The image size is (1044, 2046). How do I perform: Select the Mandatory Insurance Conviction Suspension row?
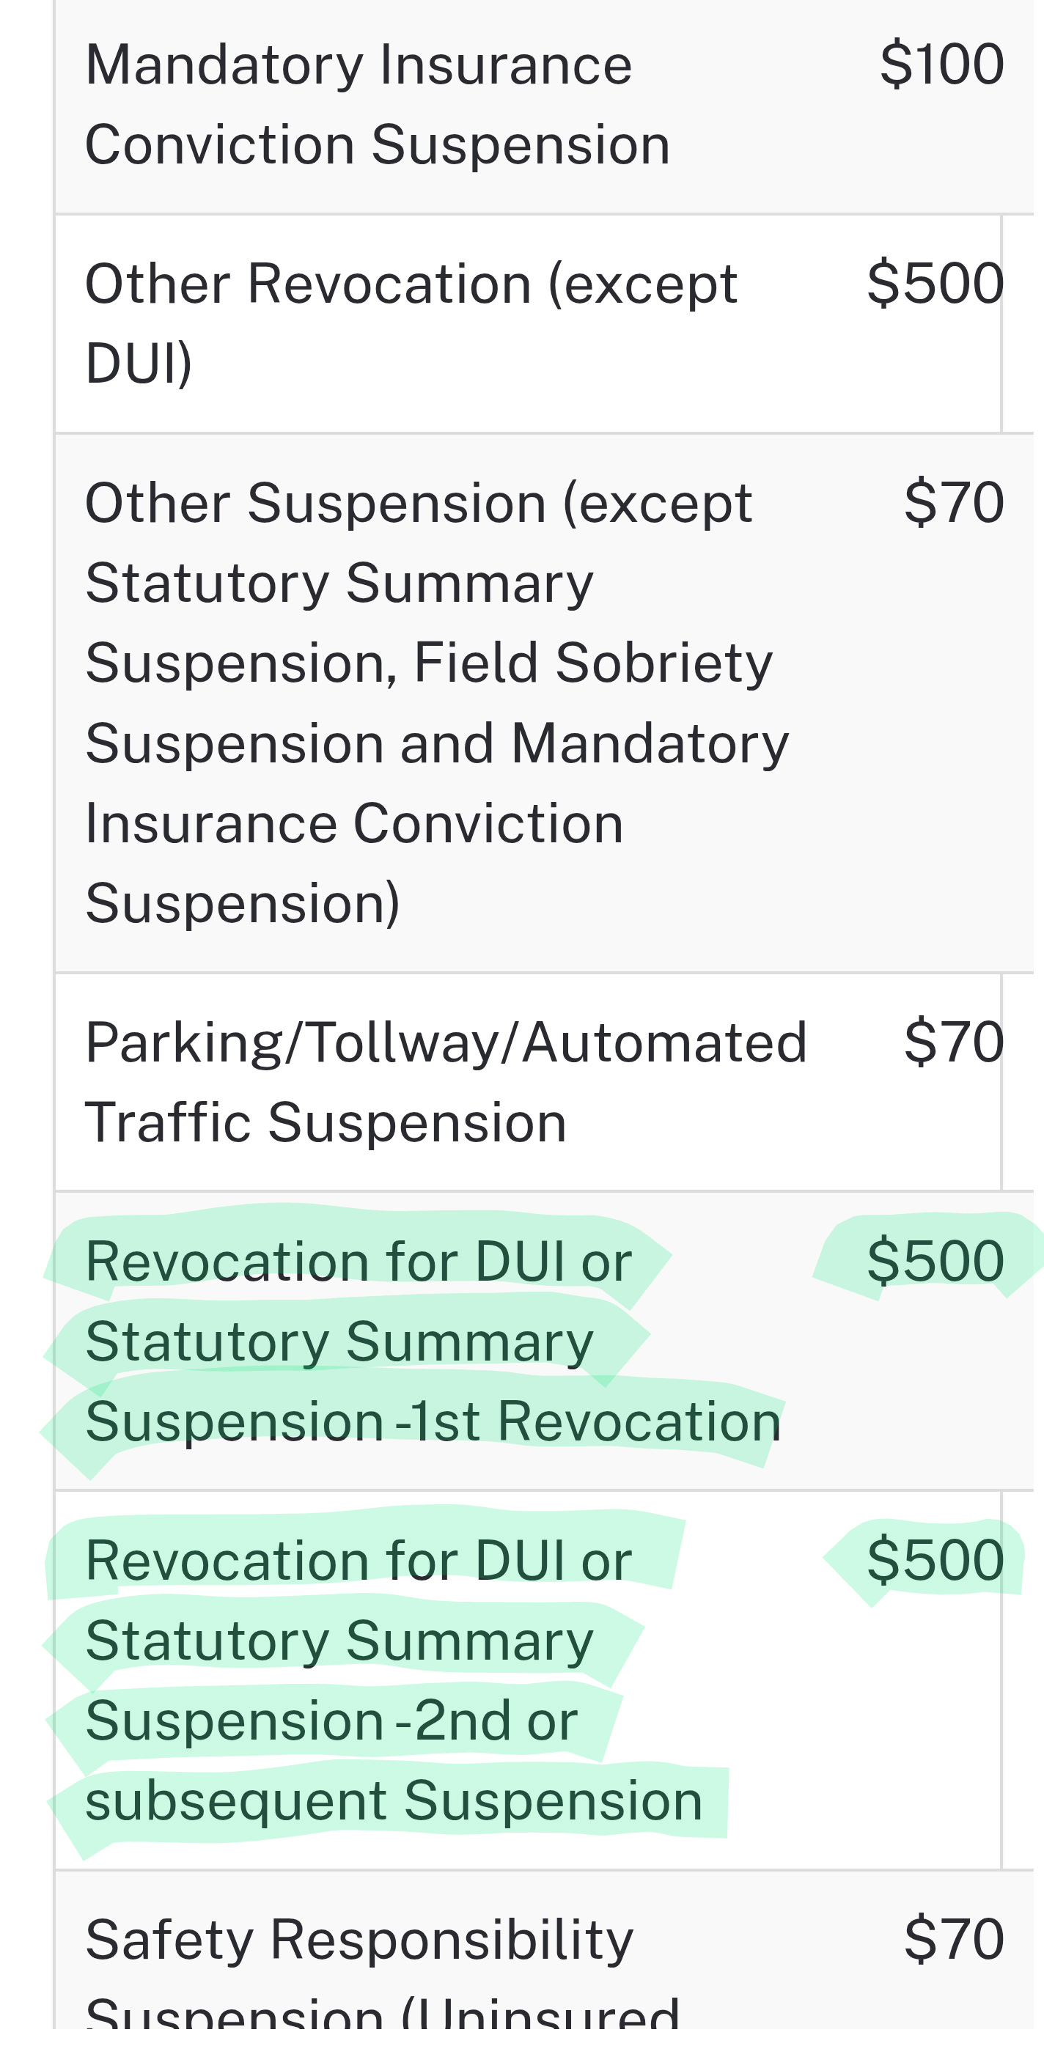544,106
